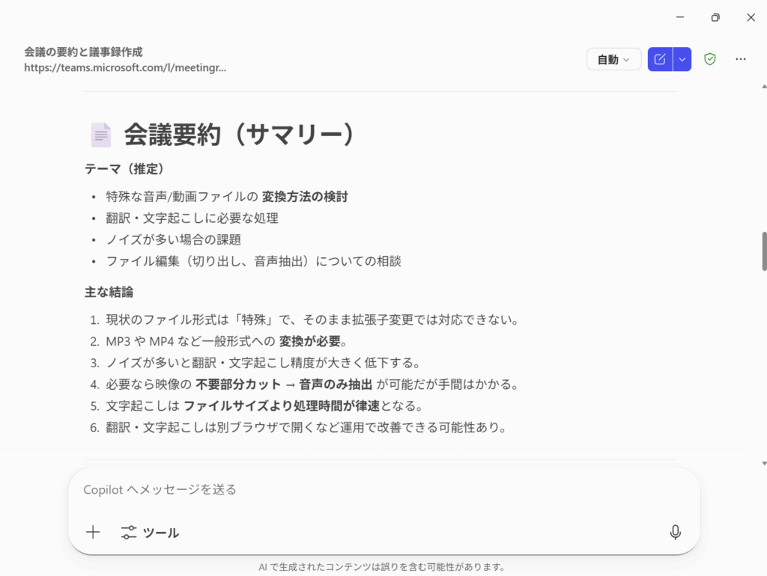The image size is (767, 576).
Task: Close the Copilot window
Action: click(x=750, y=16)
